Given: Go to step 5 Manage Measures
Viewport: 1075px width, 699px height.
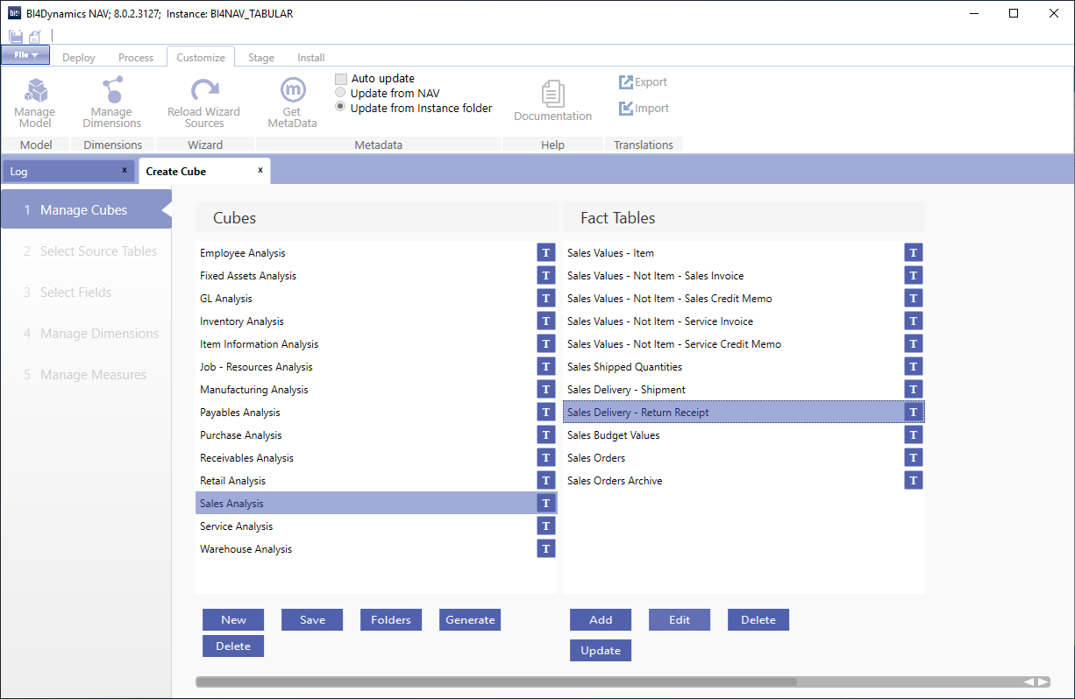Looking at the screenshot, I should coord(86,375).
